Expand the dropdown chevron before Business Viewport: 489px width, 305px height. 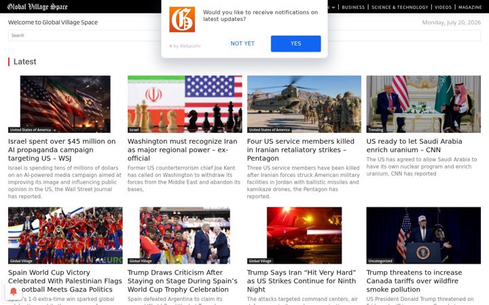point(333,7)
